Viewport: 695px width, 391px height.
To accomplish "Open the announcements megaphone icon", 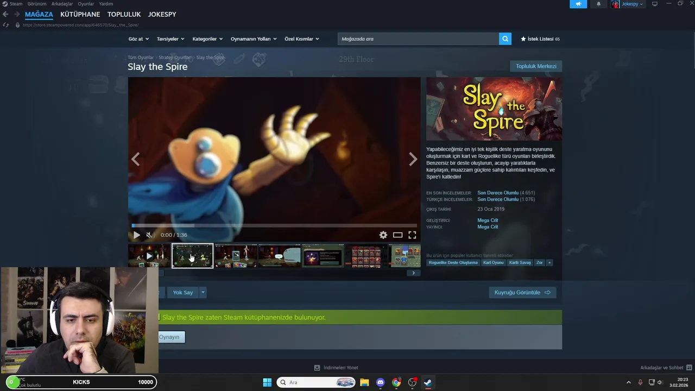I will [578, 4].
